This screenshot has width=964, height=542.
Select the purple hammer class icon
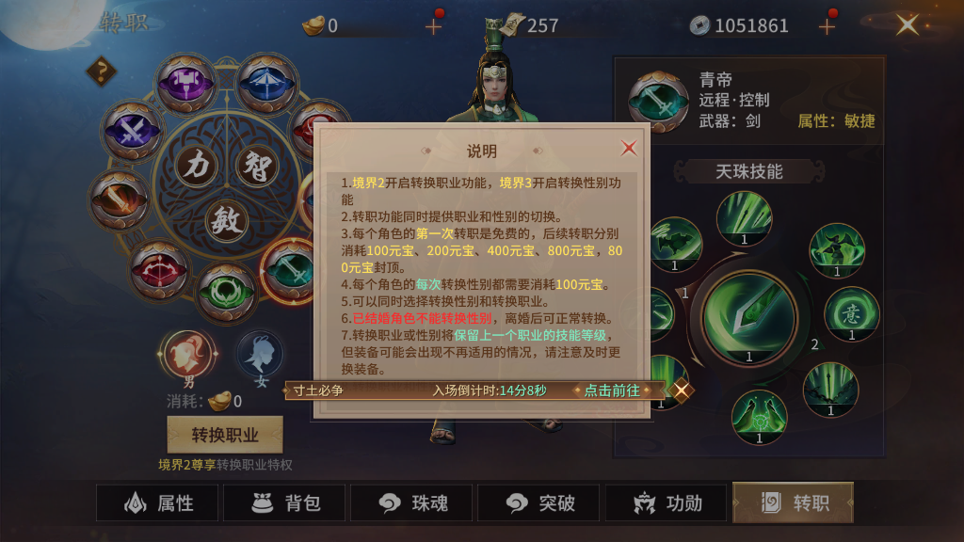click(x=186, y=84)
